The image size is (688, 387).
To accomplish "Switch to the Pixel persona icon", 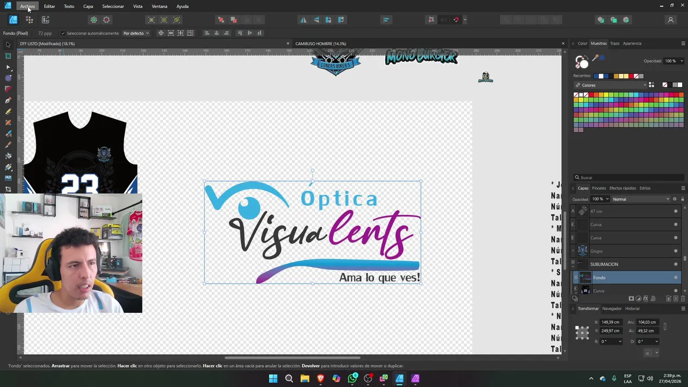I will coord(29,20).
